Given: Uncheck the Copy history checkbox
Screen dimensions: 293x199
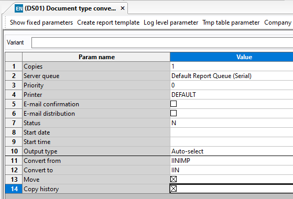Looking at the screenshot, I should coord(173,189).
